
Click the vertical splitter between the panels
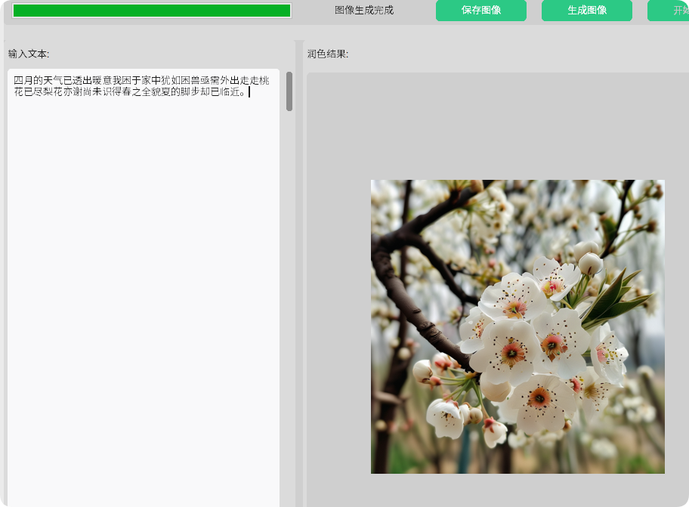[299, 274]
